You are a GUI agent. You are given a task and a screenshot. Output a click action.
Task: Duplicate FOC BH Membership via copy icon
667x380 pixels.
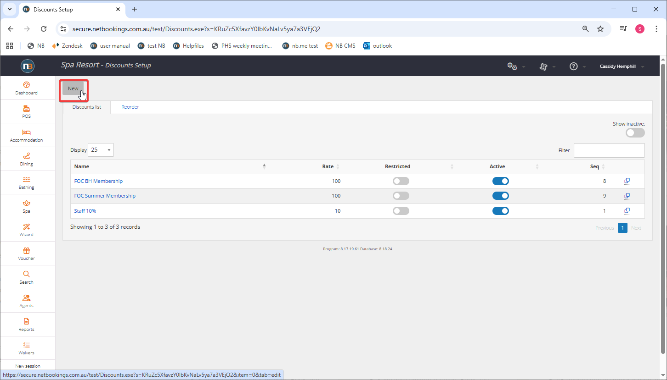click(627, 181)
